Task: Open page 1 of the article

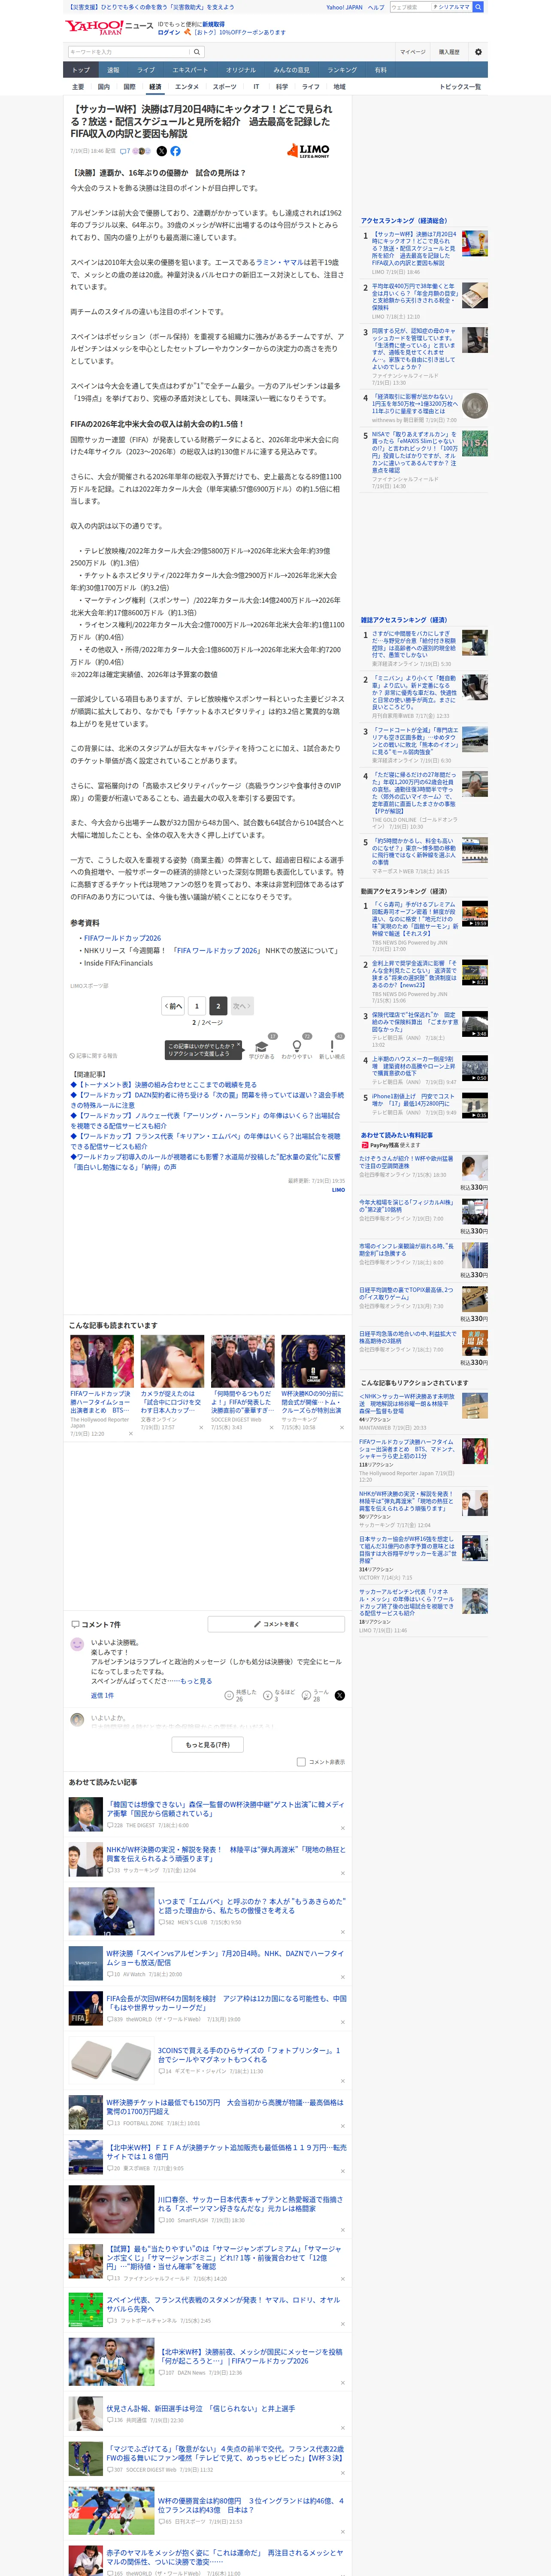Action: click(197, 1005)
